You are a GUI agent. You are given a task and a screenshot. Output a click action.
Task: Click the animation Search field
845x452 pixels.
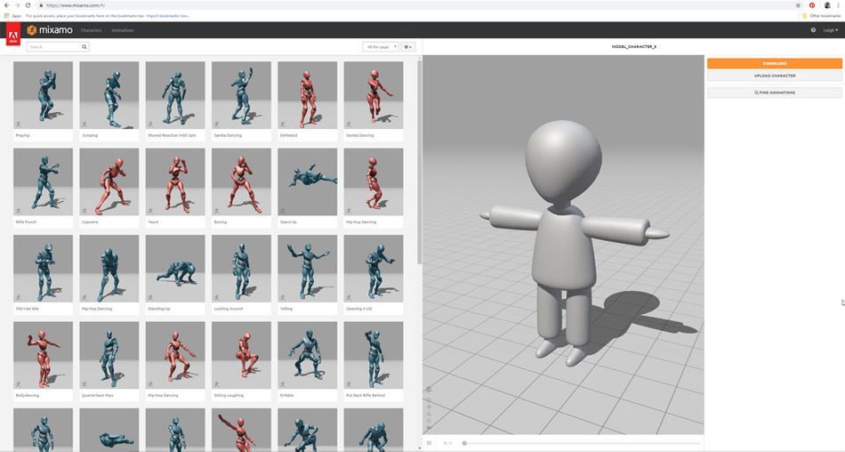tap(54, 47)
